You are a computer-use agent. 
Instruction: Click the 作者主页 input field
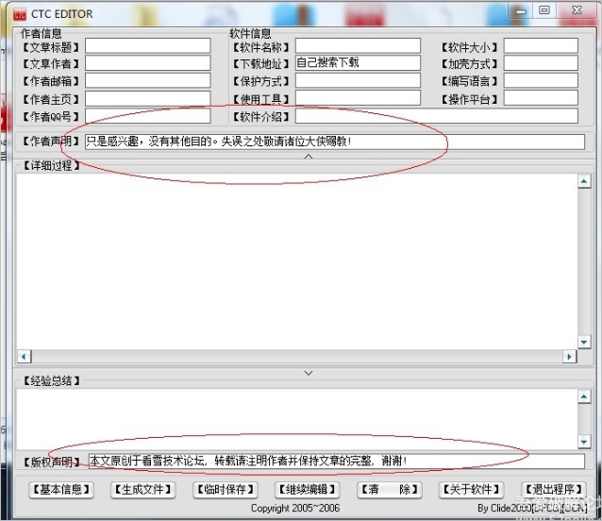[148, 99]
